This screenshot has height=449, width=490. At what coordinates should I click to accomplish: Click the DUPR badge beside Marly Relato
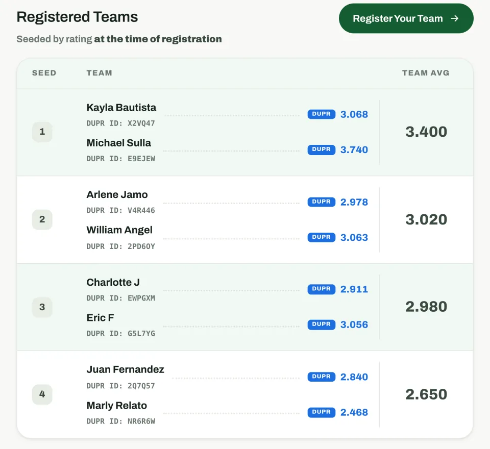(321, 412)
